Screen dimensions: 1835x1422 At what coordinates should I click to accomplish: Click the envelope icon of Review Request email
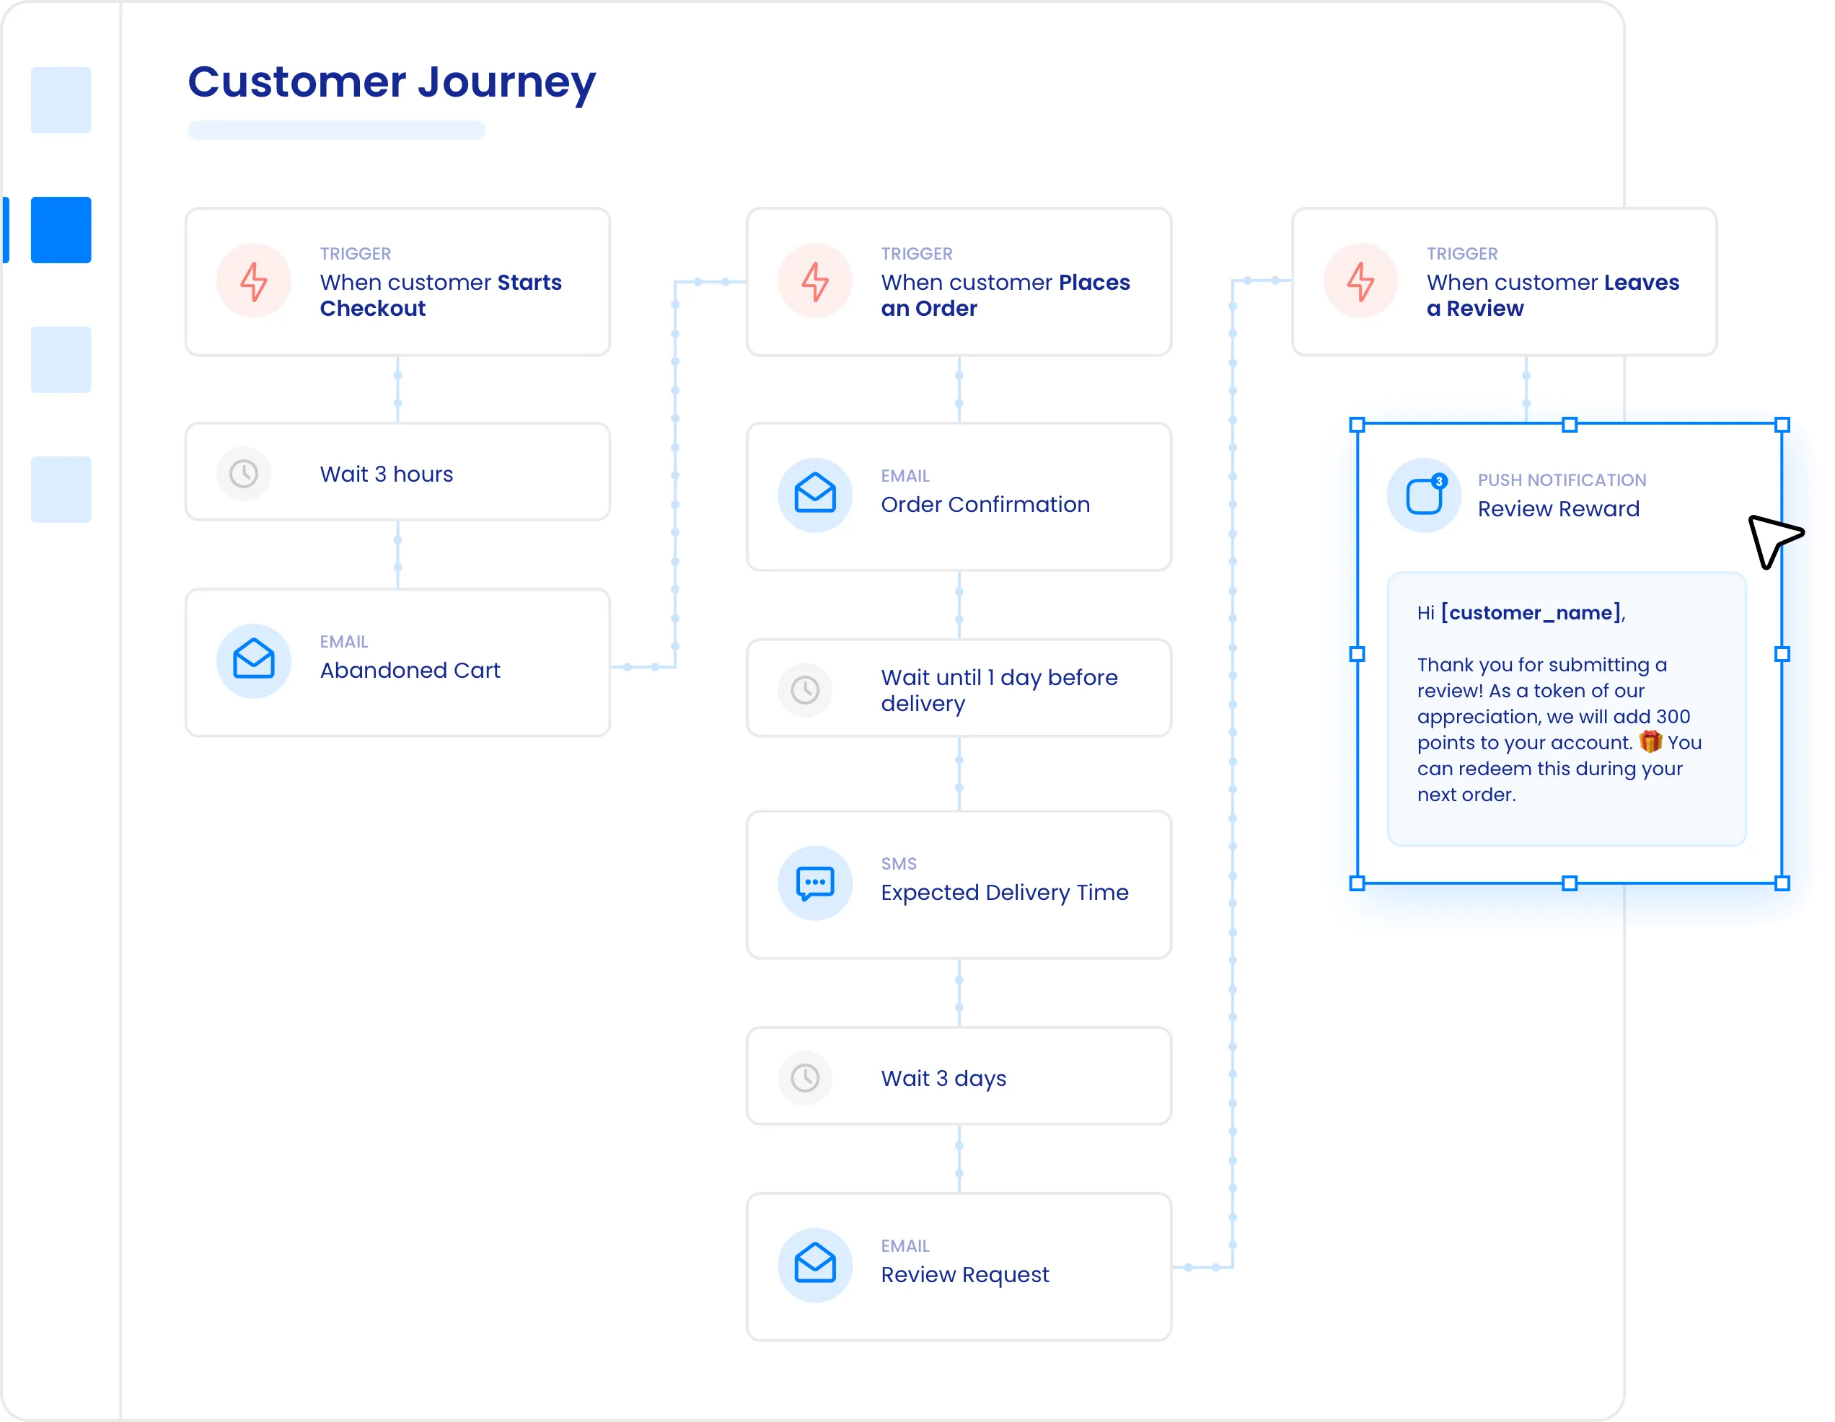click(x=815, y=1265)
